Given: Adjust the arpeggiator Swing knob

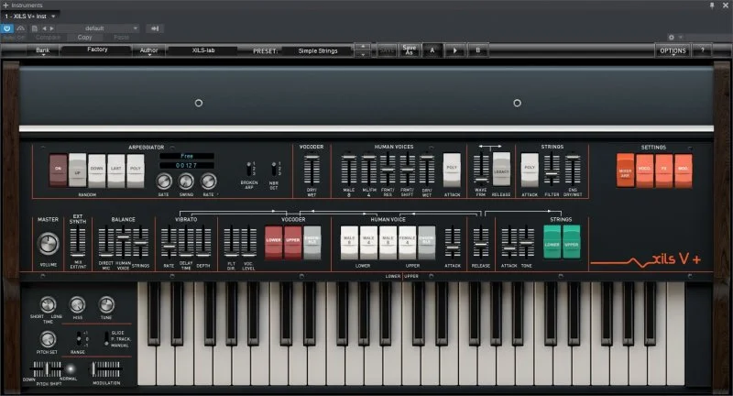Looking at the screenshot, I should coord(186,181).
